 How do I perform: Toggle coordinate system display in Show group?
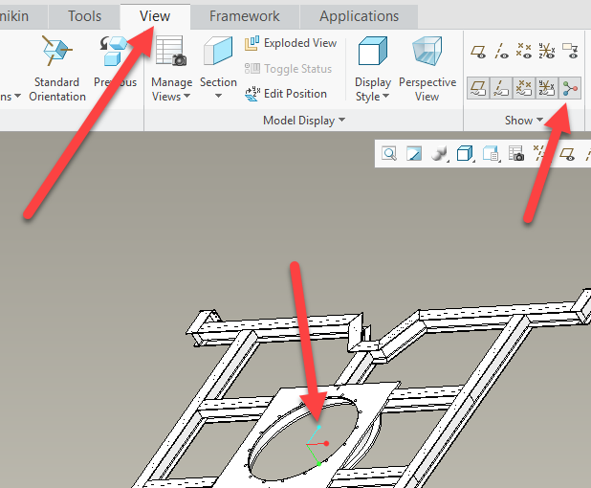pyautogui.click(x=546, y=51)
